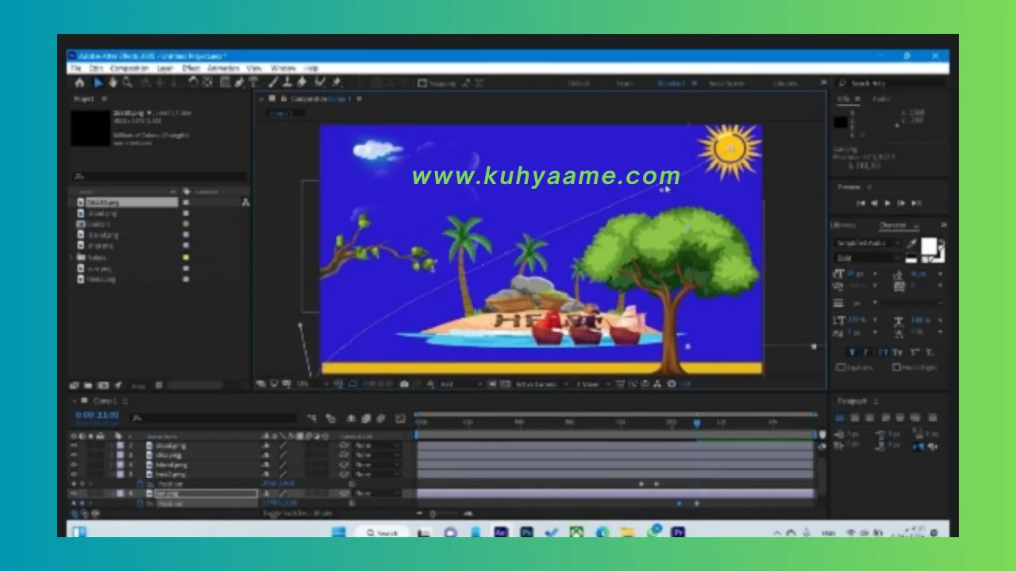This screenshot has width=1016, height=571.
Task: Open the Effect menu
Action: (190, 69)
